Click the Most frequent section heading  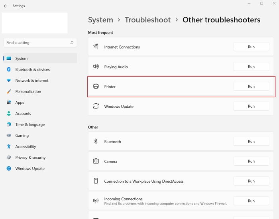tap(100, 33)
